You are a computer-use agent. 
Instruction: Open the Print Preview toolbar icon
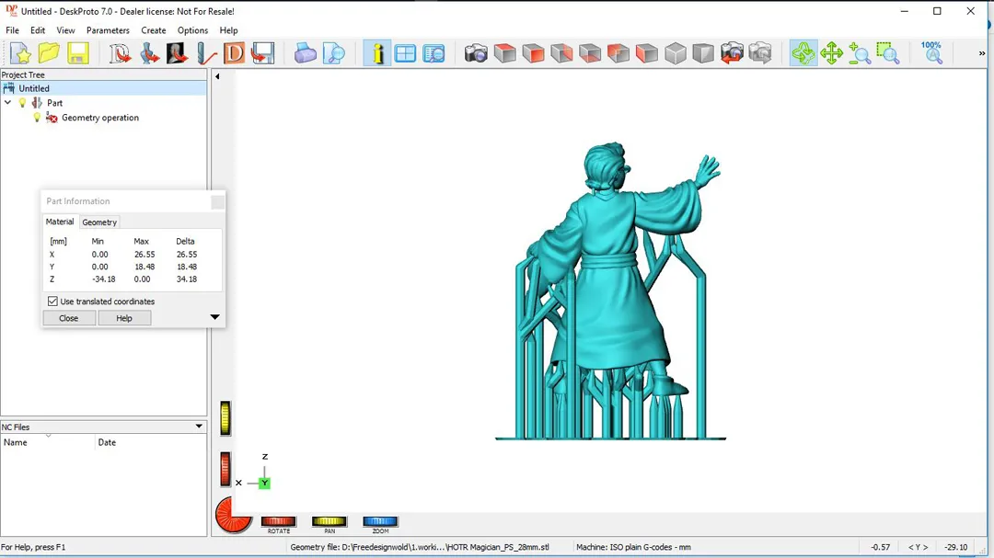333,53
